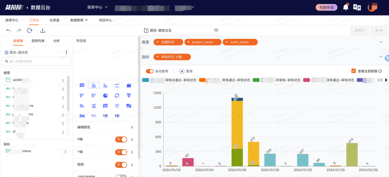Toggle the X轴 switch off
The width and height of the screenshot is (389, 177).
pos(121,139)
